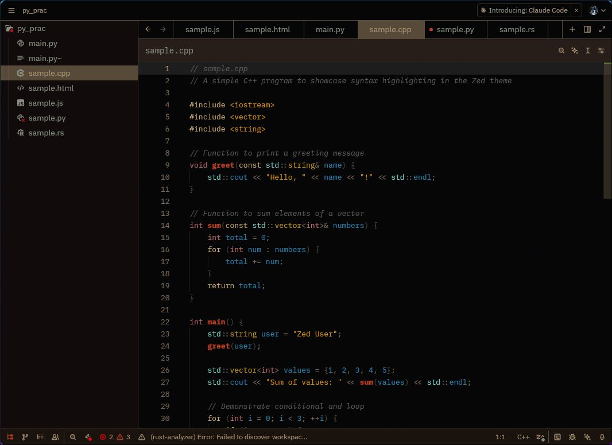Screen dimensions: 612x445
Task: Open the agent panel sparkle icon
Action: (x=587, y=437)
